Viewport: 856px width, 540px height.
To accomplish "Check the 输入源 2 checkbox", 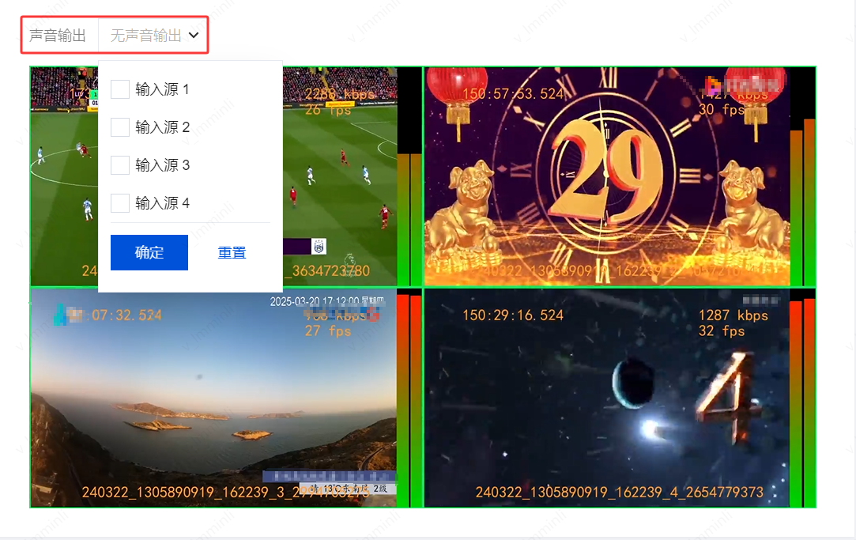I will tap(119, 127).
